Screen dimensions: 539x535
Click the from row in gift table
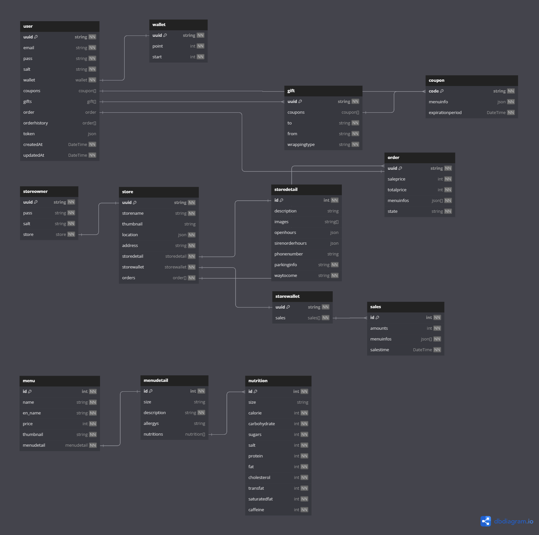(323, 134)
